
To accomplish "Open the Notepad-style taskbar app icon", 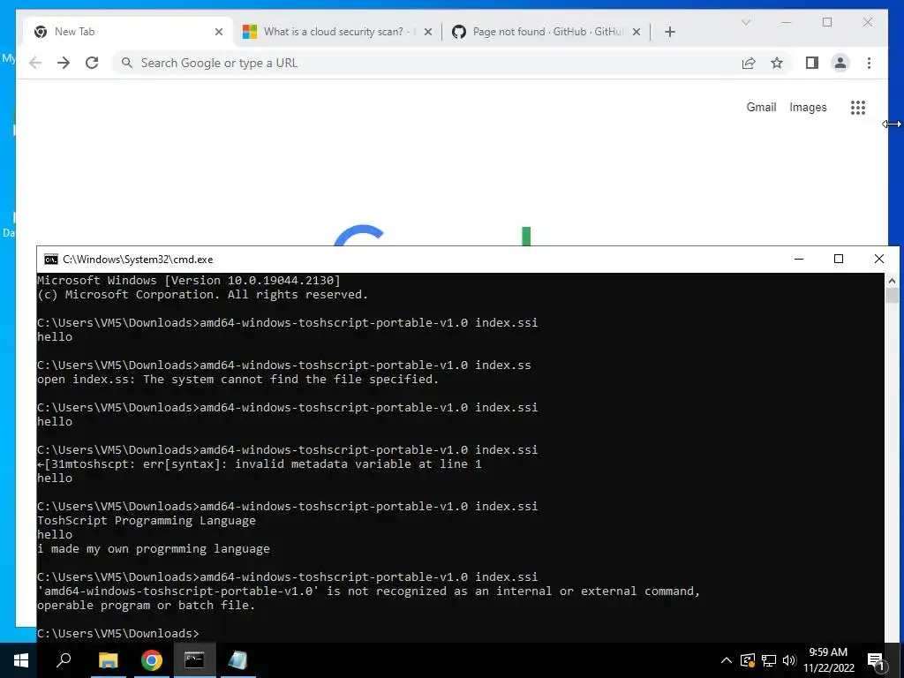I will [237, 660].
